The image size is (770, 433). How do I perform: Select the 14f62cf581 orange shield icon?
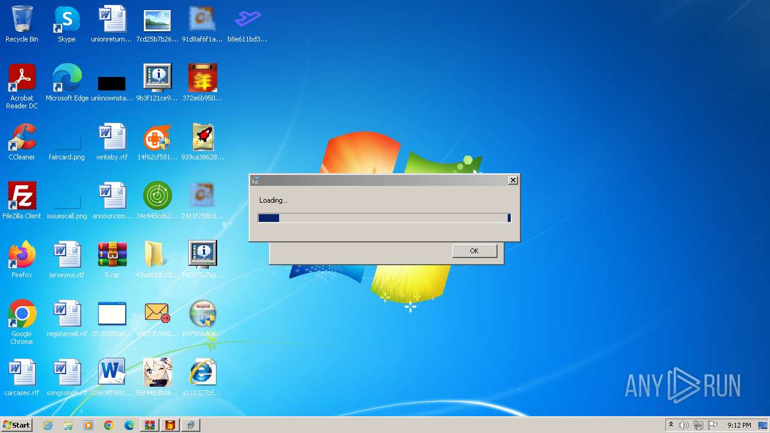(157, 143)
